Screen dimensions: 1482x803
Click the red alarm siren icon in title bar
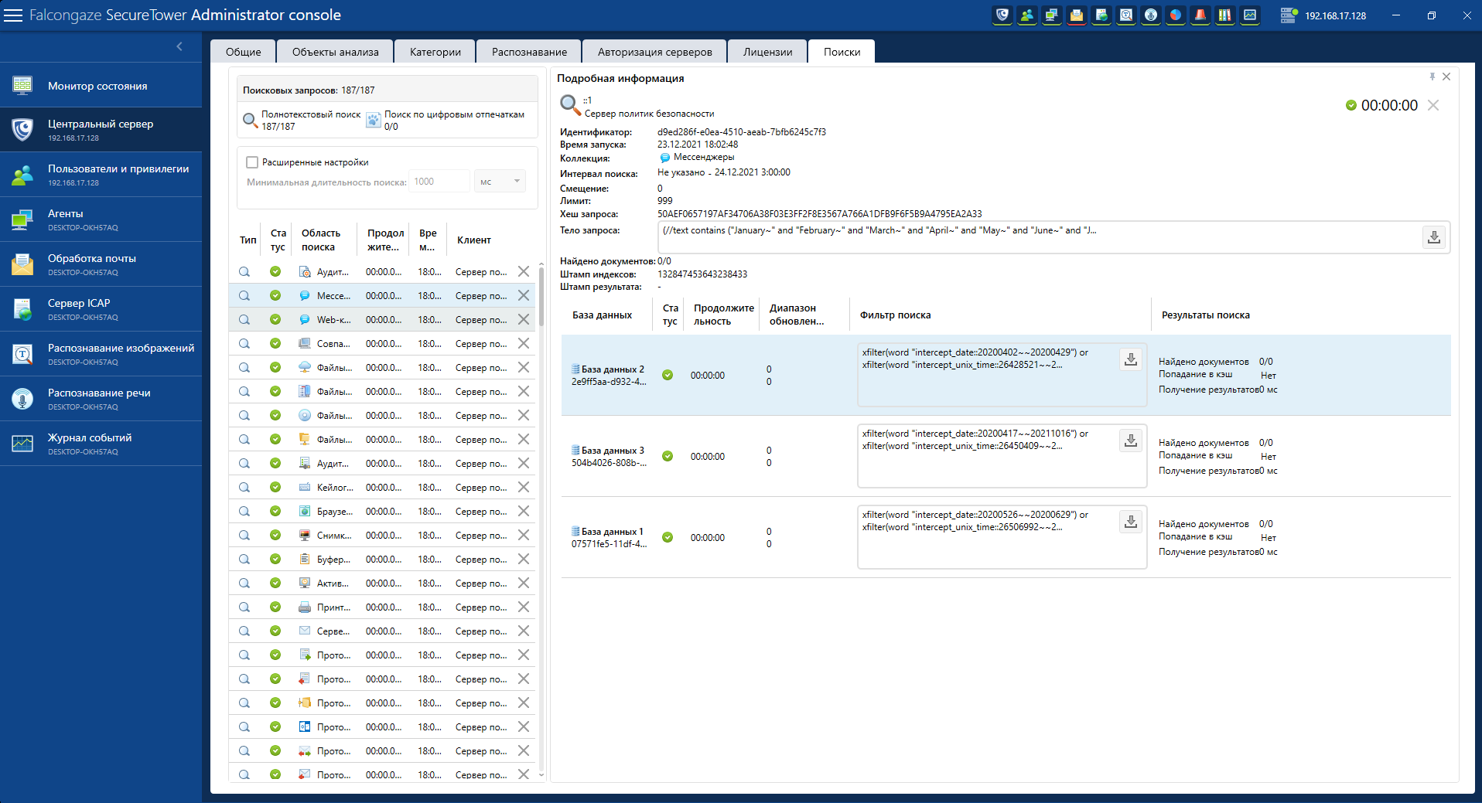1200,15
